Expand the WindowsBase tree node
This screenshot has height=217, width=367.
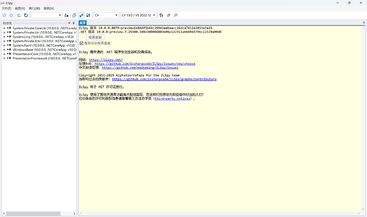pos(4,49)
